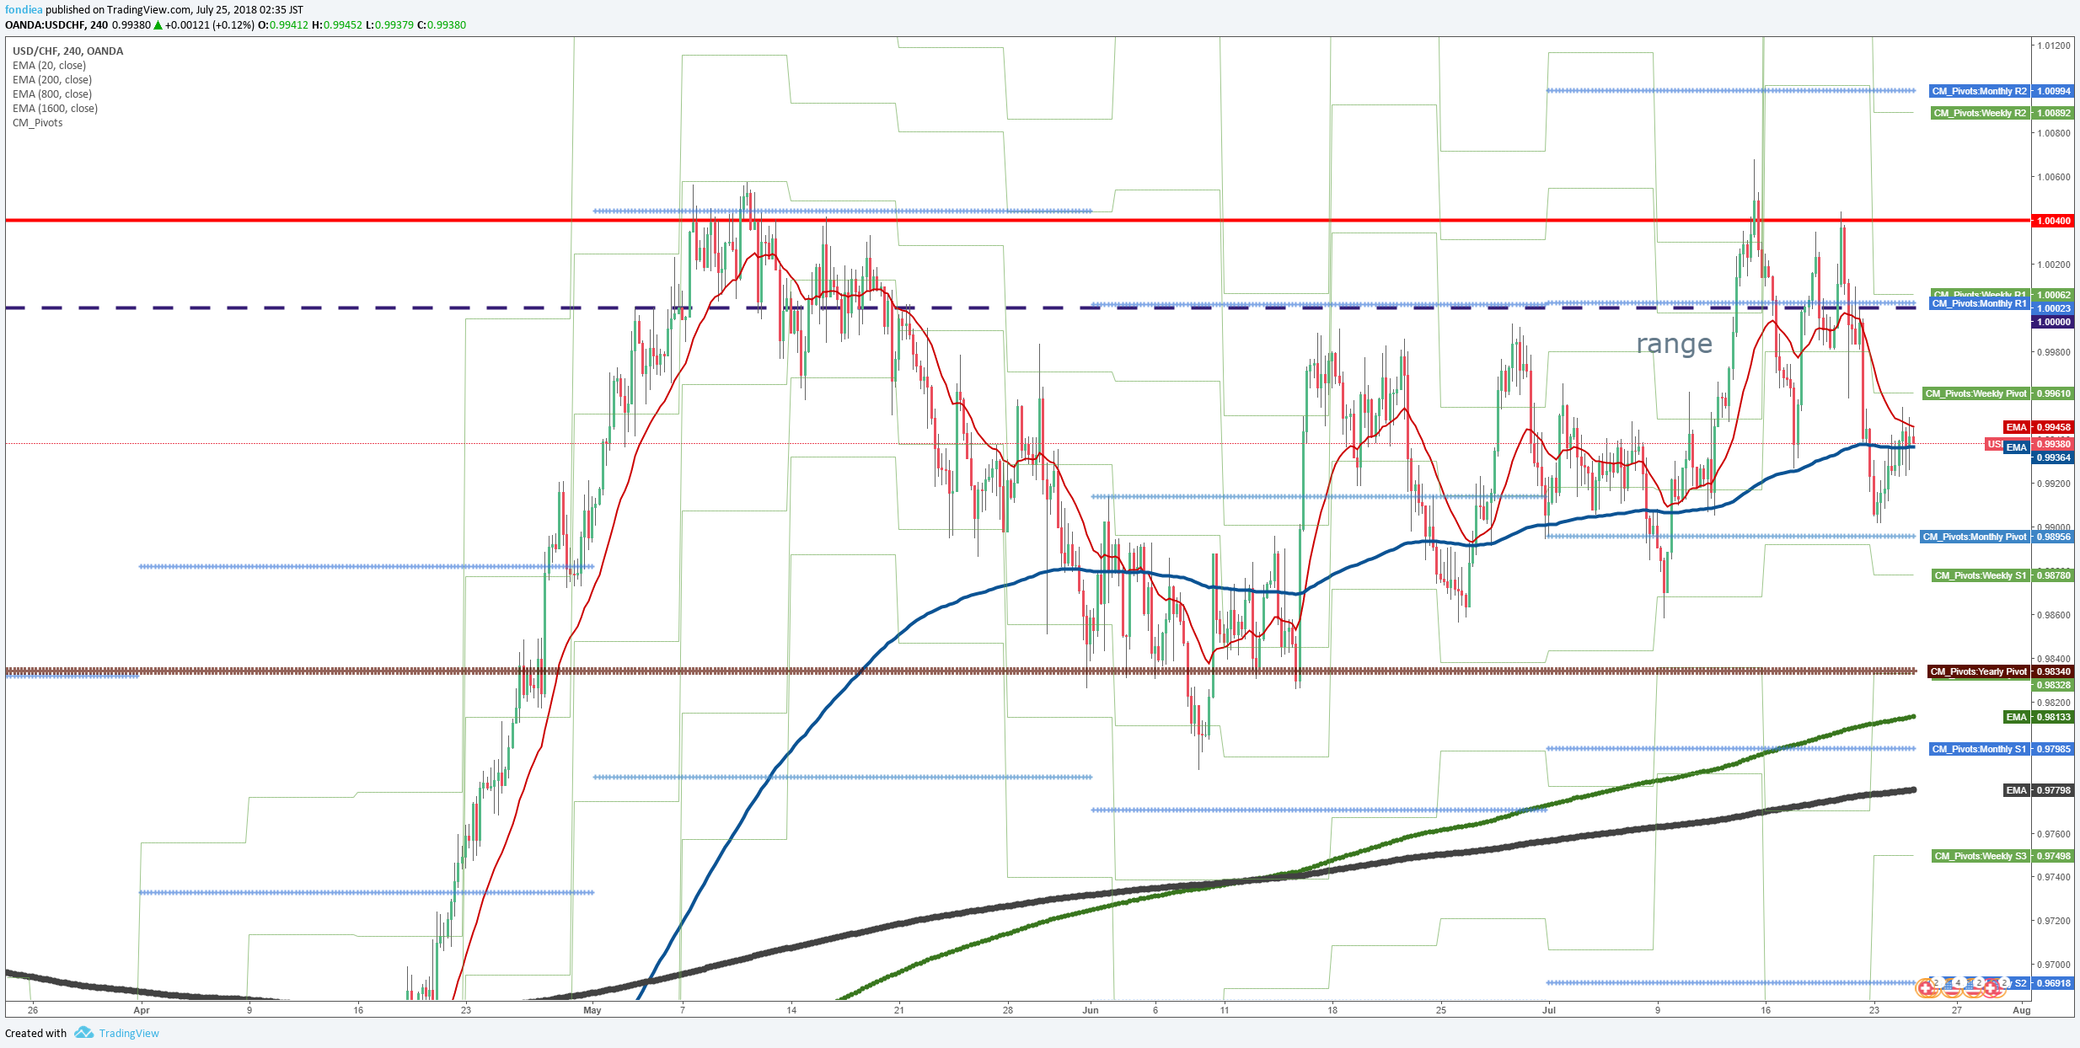Screen dimensions: 2080x1048
Task: Click the Aug label on the time axis
Action: tap(2021, 1010)
